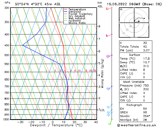Image resolution: width=164 pixels, height=127 pixels.
Task: Click the Surface section header
Action: [x=134, y=55]
